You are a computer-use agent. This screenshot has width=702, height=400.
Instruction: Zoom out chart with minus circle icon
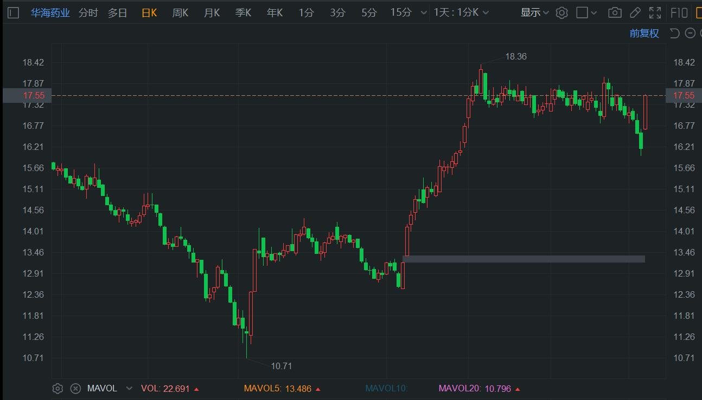coord(690,34)
